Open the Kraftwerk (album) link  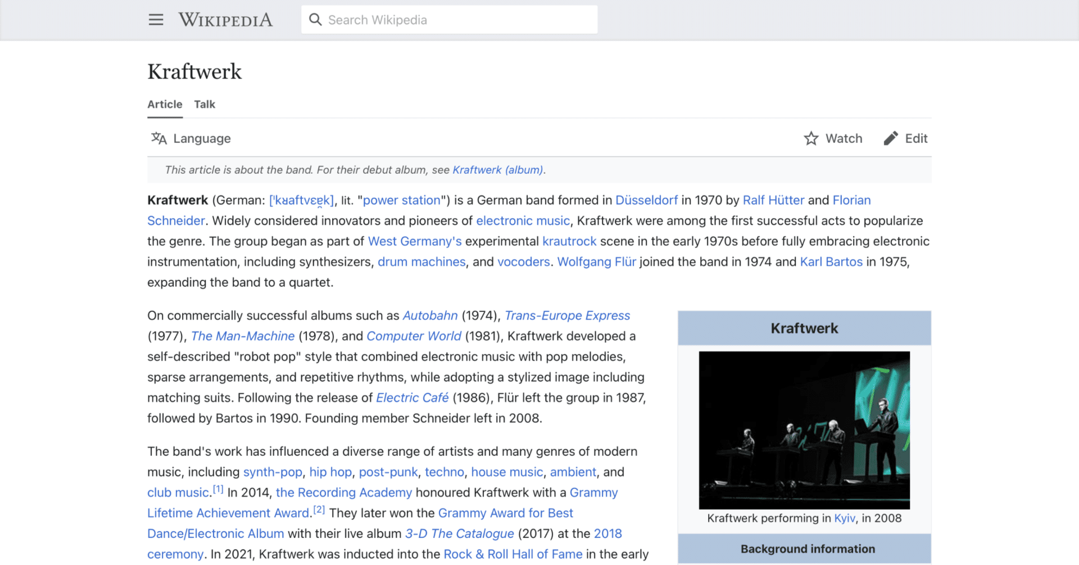pos(498,170)
